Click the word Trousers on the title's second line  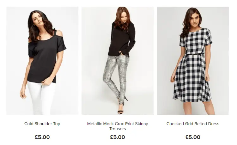click(118, 129)
